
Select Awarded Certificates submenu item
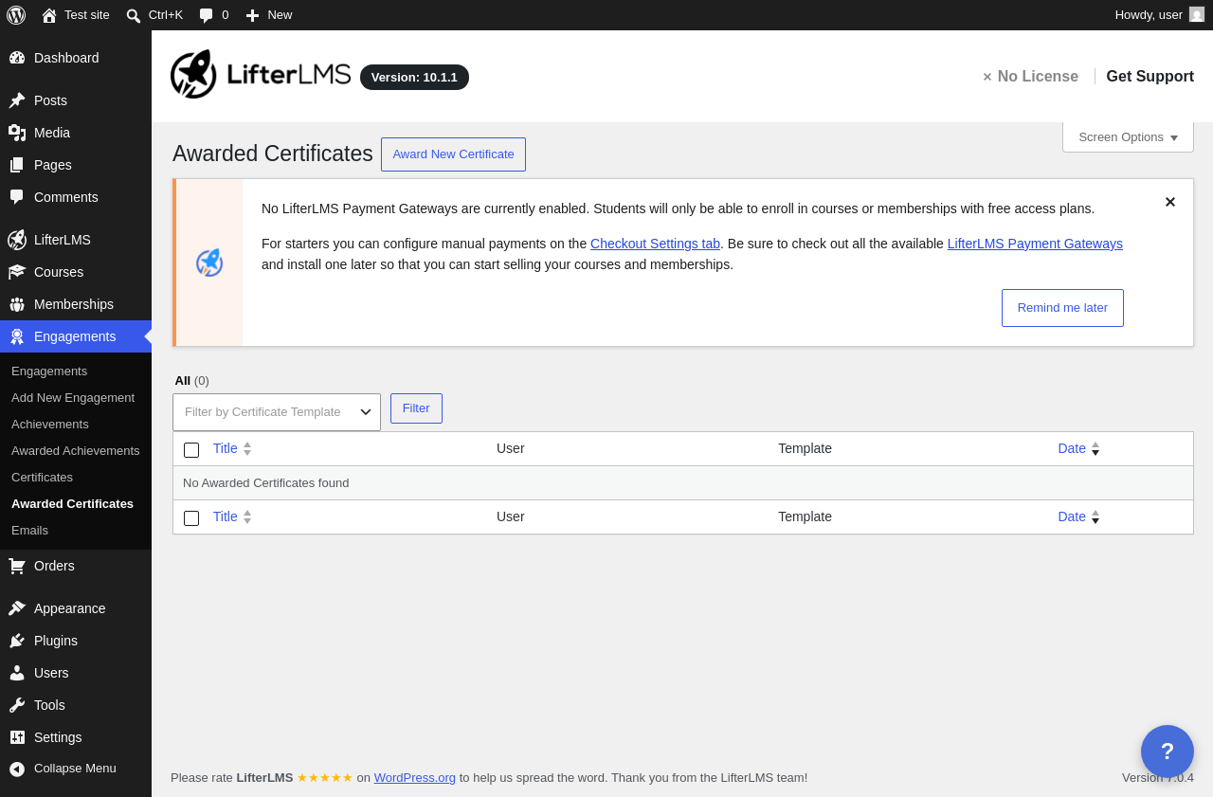click(72, 504)
